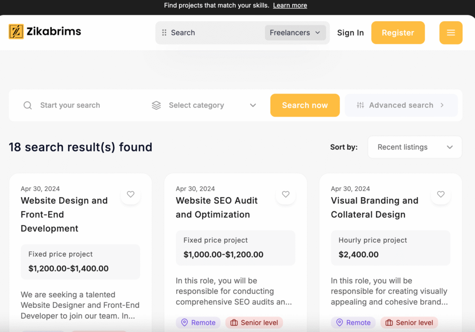Open the hamburger menu button
The width and height of the screenshot is (475, 332).
(450, 33)
